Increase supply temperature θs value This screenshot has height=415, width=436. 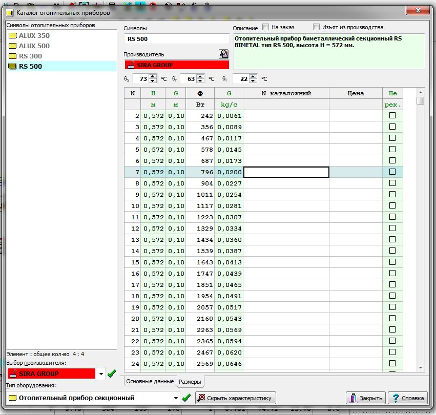tap(152, 77)
